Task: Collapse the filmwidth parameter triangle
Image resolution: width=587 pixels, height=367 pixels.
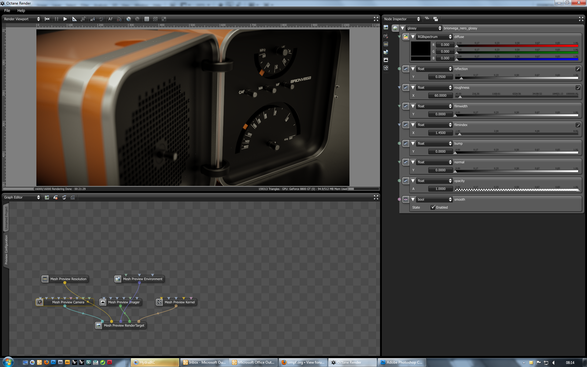Action: click(413, 106)
